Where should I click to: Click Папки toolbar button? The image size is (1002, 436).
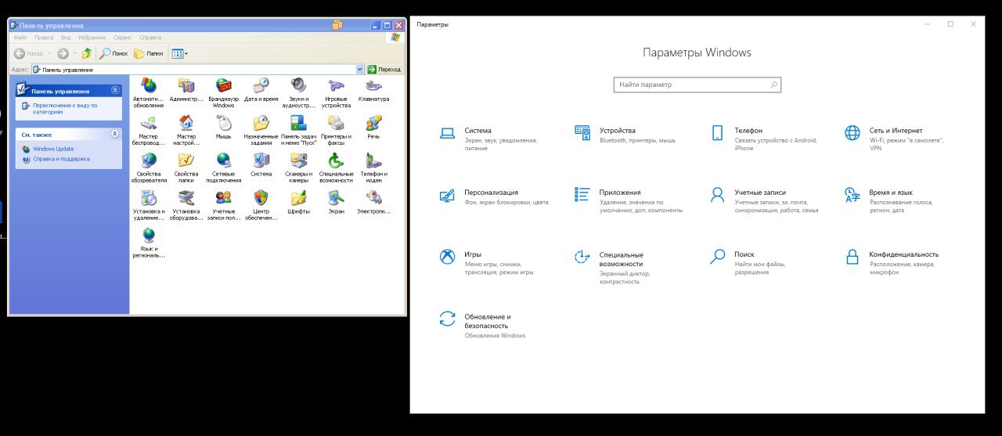pyautogui.click(x=149, y=53)
